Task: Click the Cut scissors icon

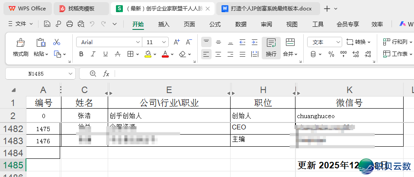Action: [x=57, y=42]
